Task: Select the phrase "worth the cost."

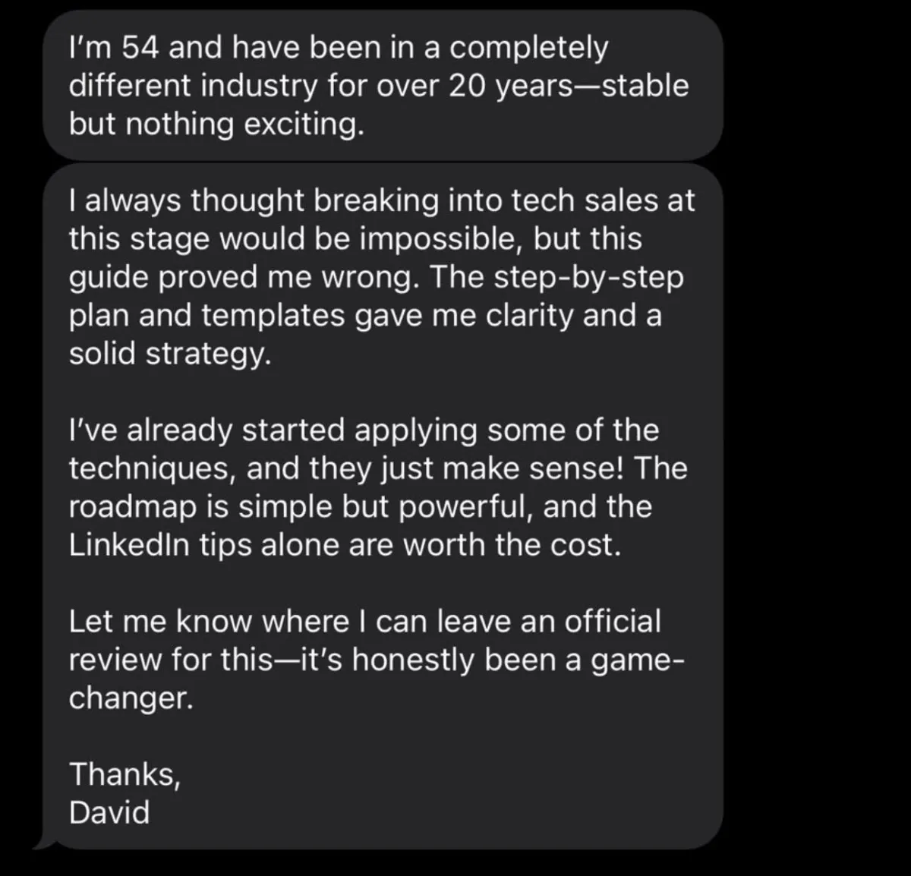Action: point(512,545)
